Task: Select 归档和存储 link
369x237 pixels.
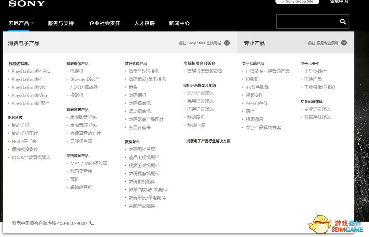Action: tap(257, 103)
